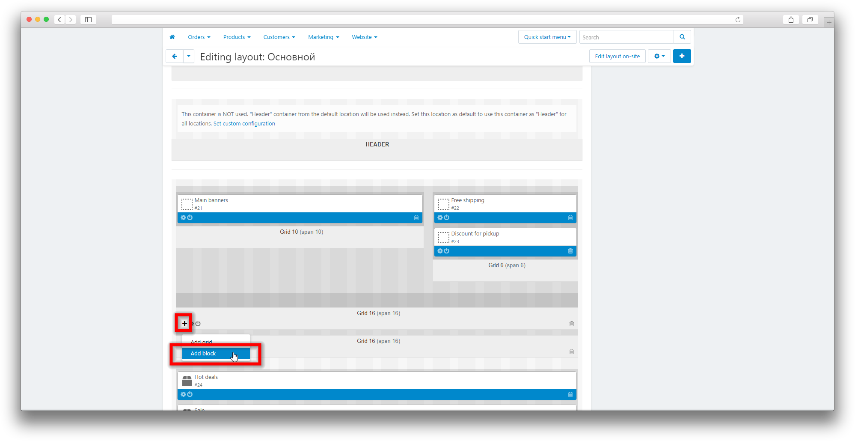Viewport: 855px width, 441px height.
Task: Open the Quick start menu dropdown
Action: pyautogui.click(x=547, y=37)
